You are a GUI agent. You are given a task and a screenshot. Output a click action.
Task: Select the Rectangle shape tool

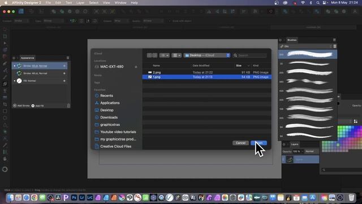pos(5,111)
